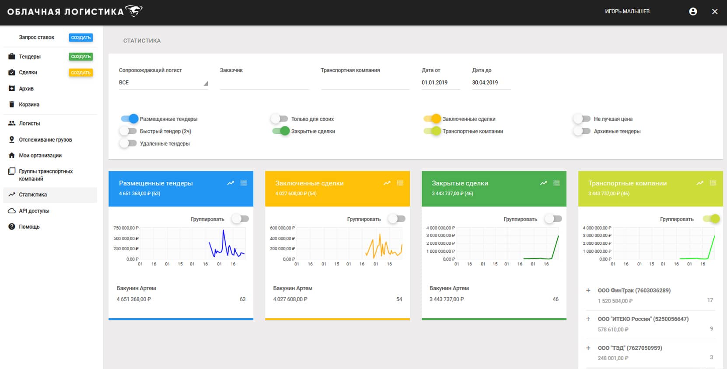Screen dimensions: 727x369
Task: Click the Корзина trash icon in sidebar
Action: 12,104
